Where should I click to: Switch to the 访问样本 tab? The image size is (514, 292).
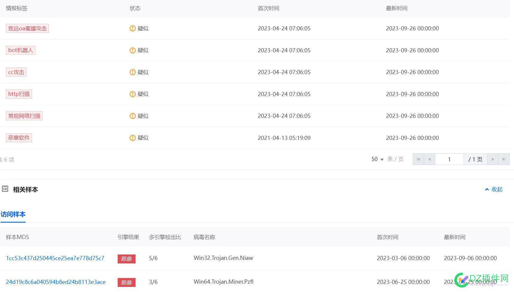tap(13, 214)
